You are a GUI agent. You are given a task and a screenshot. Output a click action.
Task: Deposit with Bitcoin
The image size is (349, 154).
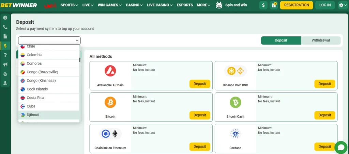(x=200, y=115)
